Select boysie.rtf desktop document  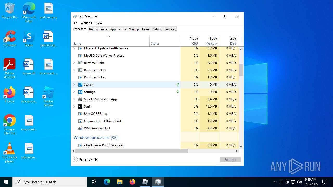[x=29, y=67]
